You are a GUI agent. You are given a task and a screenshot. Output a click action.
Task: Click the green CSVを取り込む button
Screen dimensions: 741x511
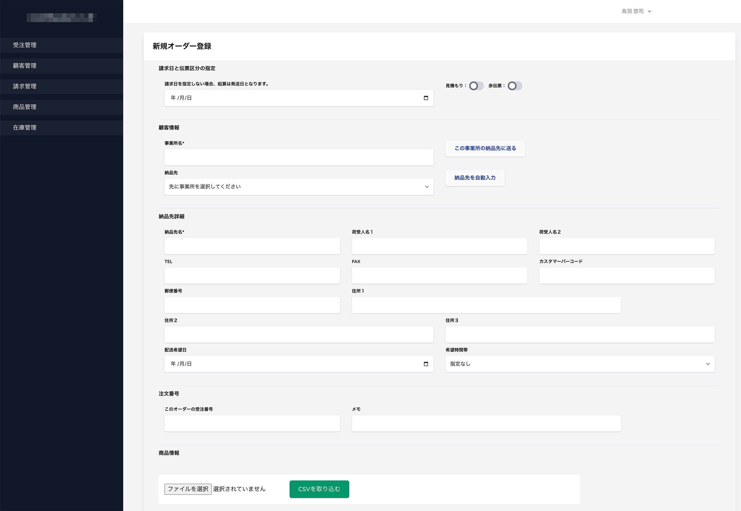pos(319,489)
